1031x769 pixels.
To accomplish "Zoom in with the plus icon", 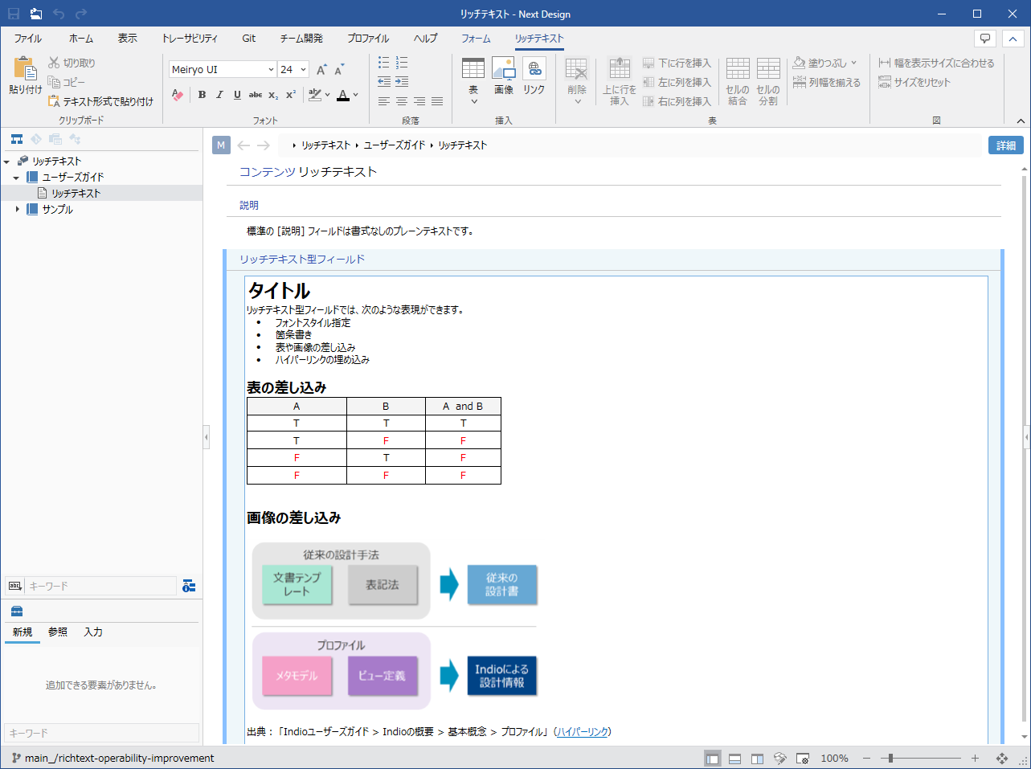I will (975, 758).
